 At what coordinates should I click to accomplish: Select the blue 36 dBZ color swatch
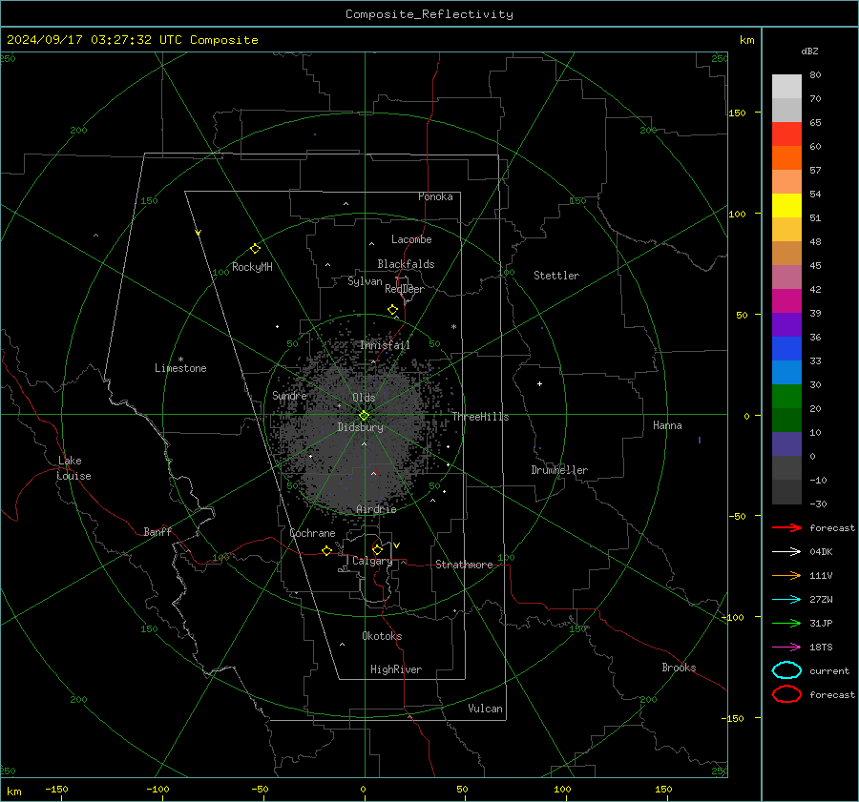(786, 349)
